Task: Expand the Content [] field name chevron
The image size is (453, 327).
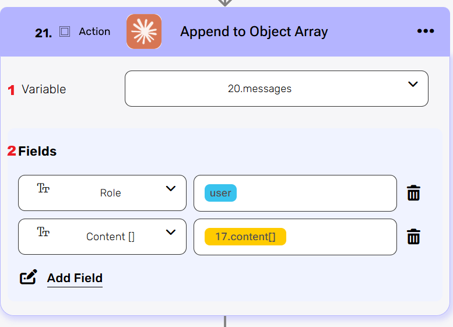Action: click(171, 232)
